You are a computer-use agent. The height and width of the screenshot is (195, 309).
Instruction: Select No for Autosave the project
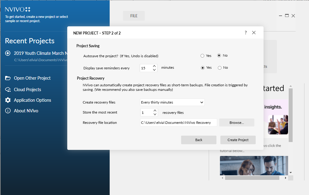click(219, 56)
